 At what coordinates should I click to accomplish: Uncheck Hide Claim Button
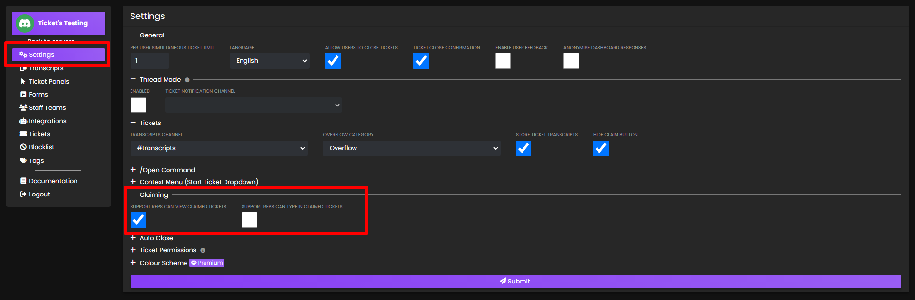point(601,148)
